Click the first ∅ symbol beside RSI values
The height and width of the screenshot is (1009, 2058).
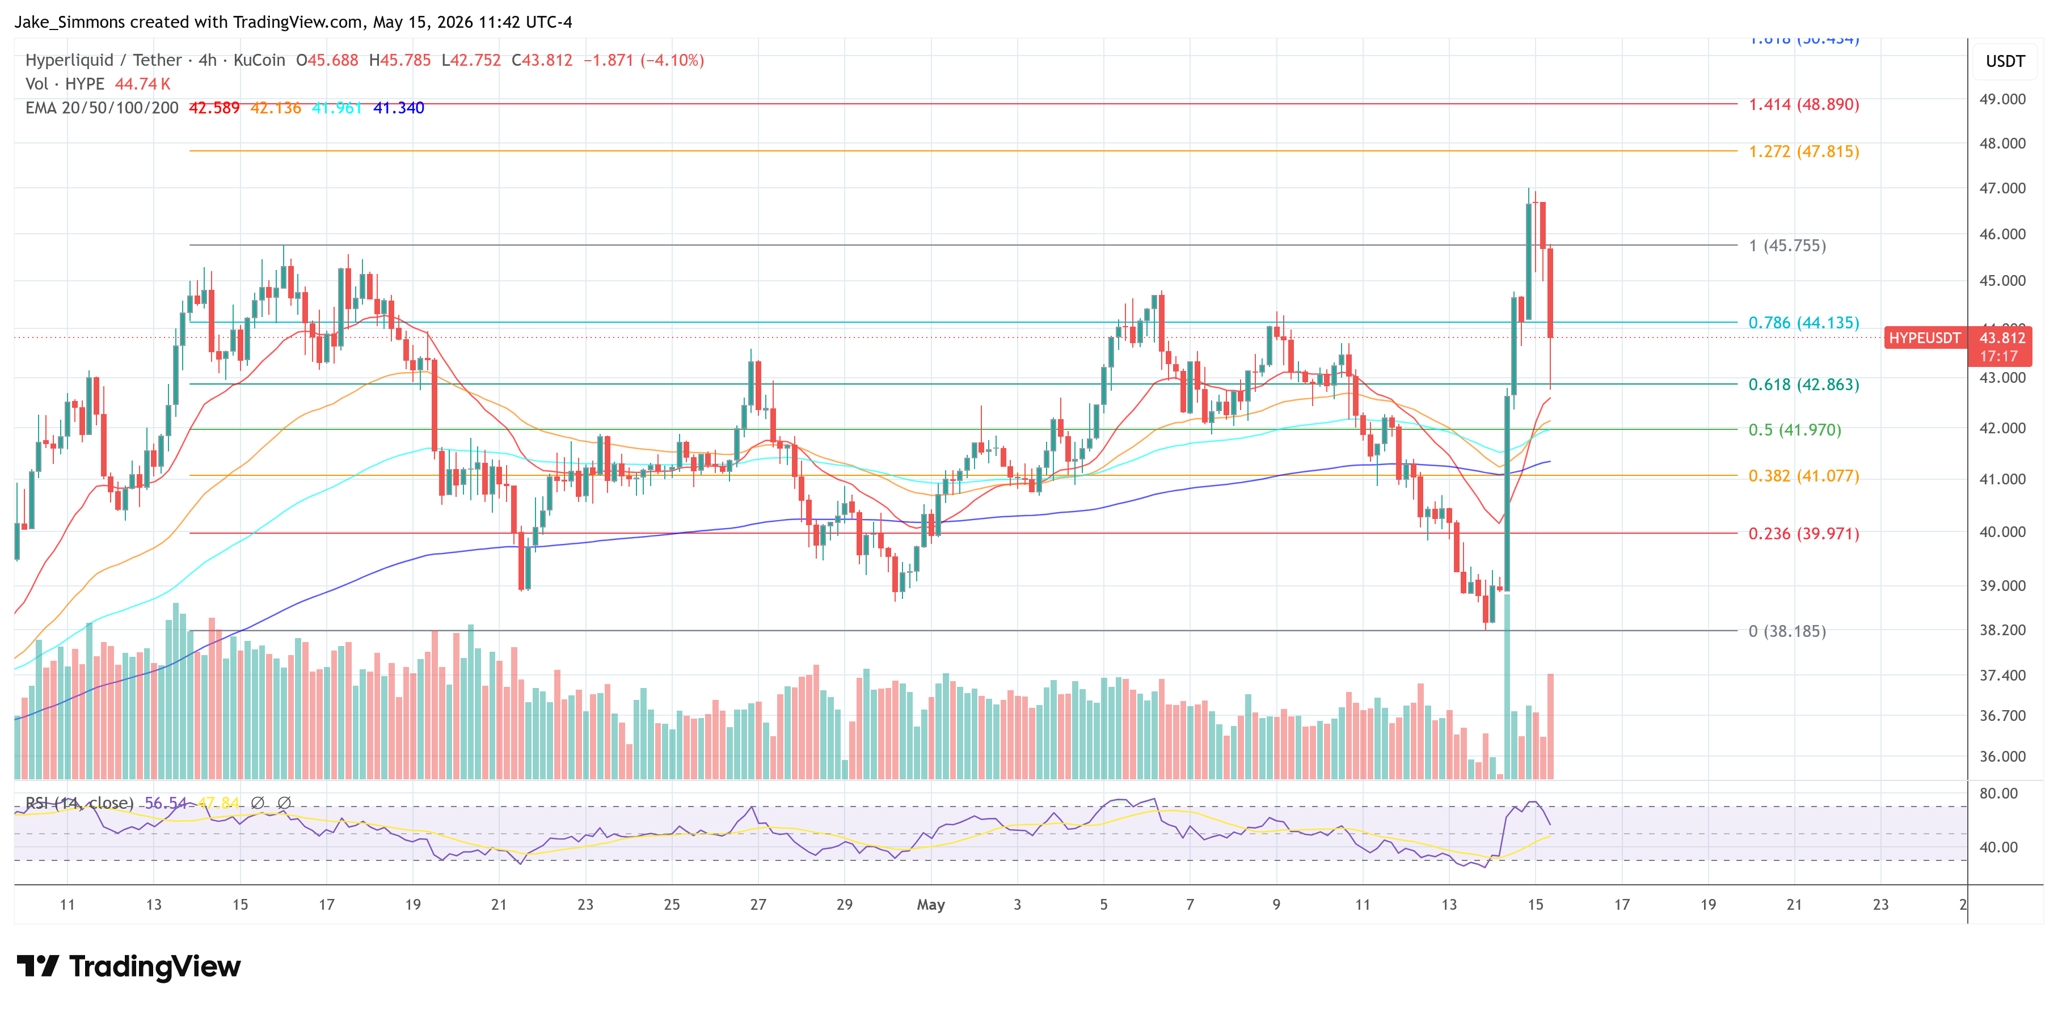coord(258,802)
